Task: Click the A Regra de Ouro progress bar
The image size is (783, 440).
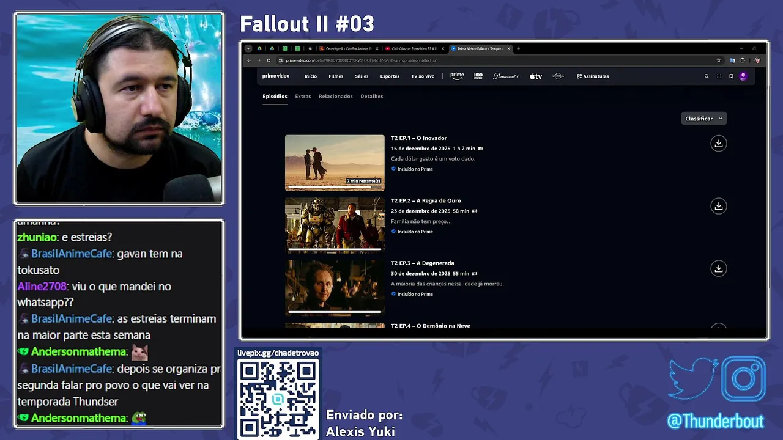Action: pyautogui.click(x=335, y=249)
